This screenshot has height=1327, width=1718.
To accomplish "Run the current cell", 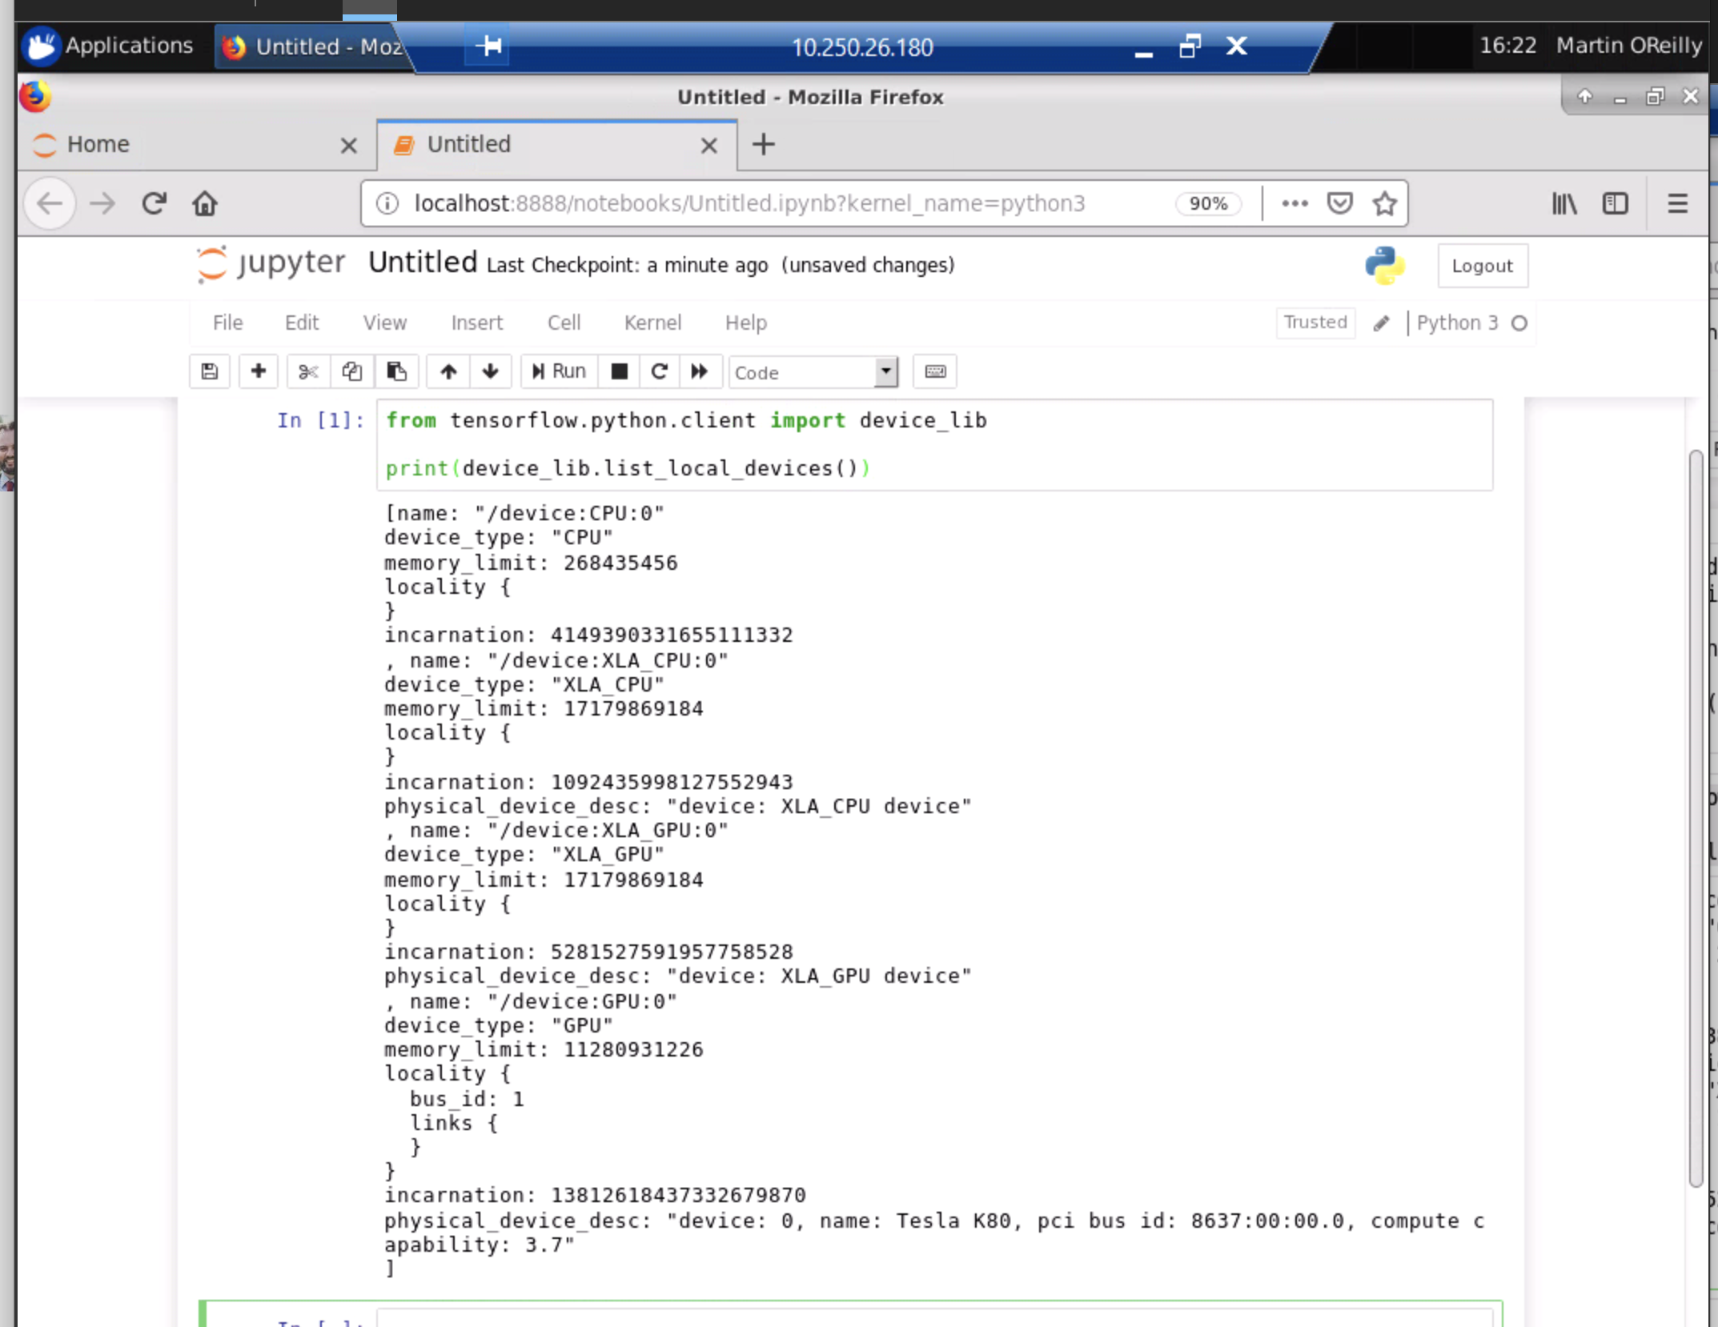I will [x=558, y=371].
